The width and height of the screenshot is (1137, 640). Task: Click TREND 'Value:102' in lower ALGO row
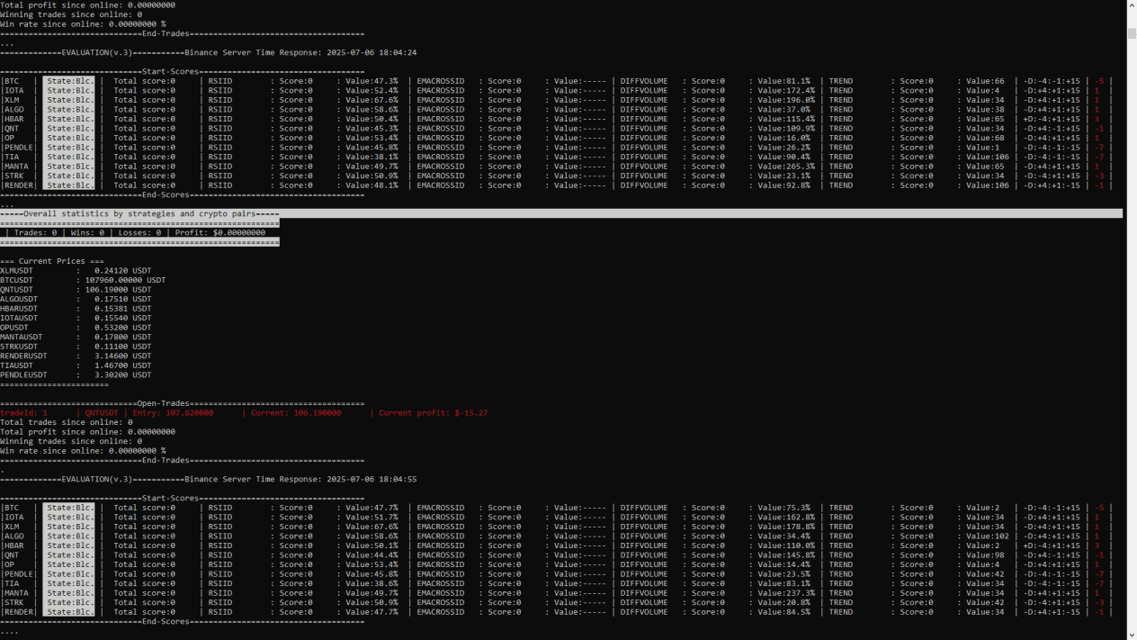(x=988, y=536)
